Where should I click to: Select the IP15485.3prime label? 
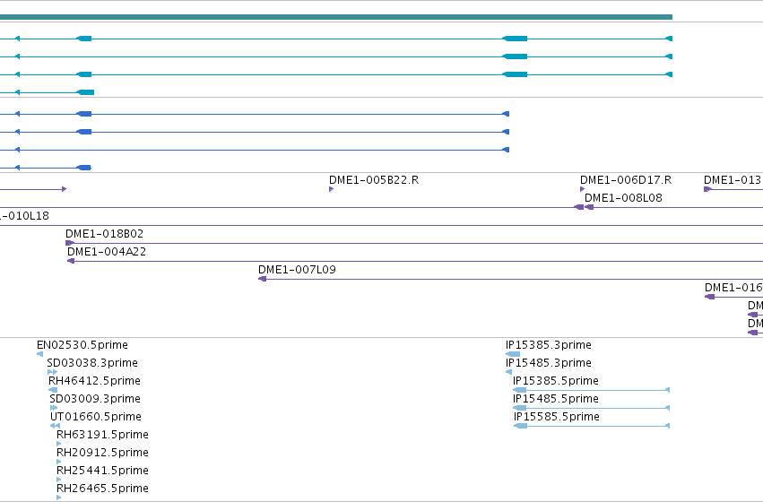549,363
